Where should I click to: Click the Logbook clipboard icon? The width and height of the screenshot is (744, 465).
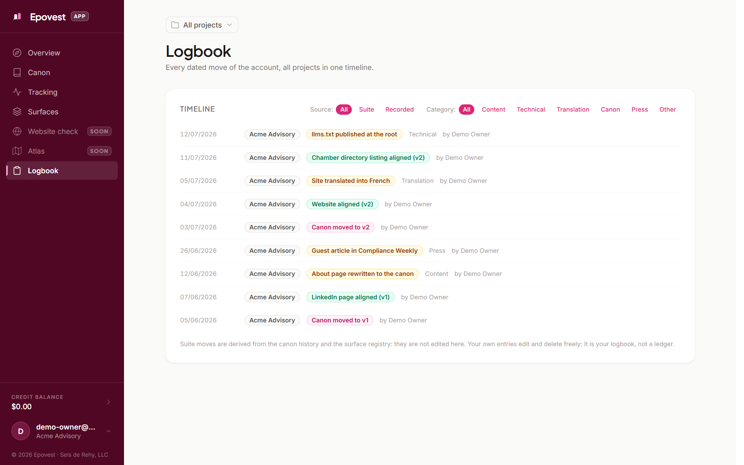click(17, 170)
